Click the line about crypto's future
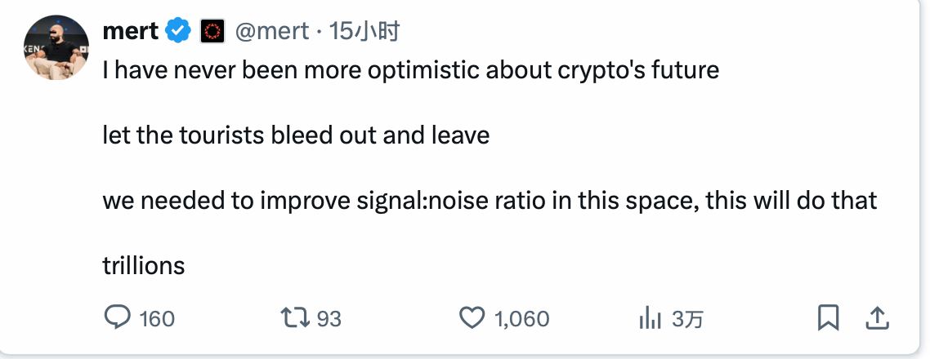Image resolution: width=930 pixels, height=359 pixels. click(410, 70)
